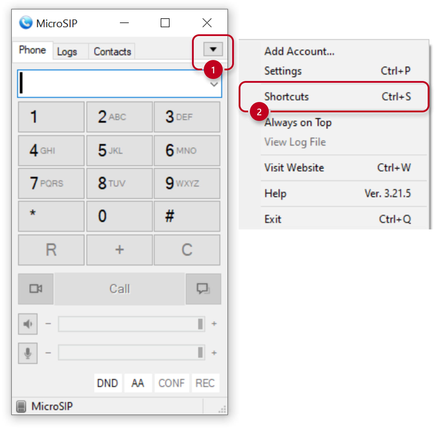This screenshot has width=446, height=434.
Task: Click the speaker volume slider
Action: pos(131,324)
